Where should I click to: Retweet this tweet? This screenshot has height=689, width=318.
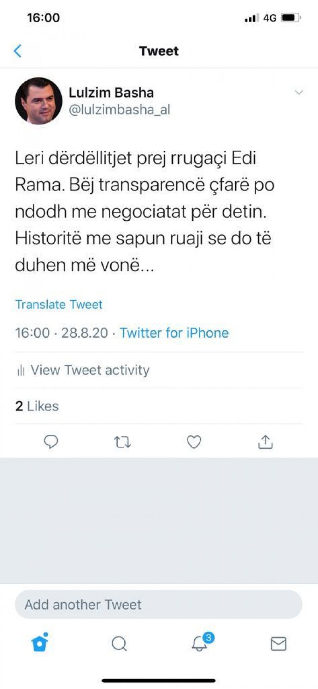click(x=123, y=442)
